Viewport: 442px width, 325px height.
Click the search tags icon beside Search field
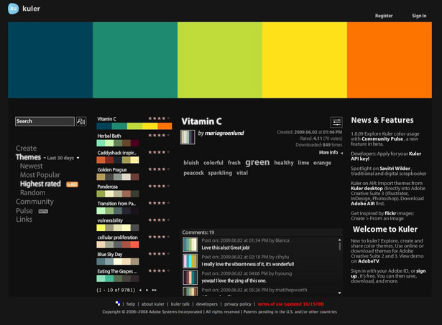(81, 121)
